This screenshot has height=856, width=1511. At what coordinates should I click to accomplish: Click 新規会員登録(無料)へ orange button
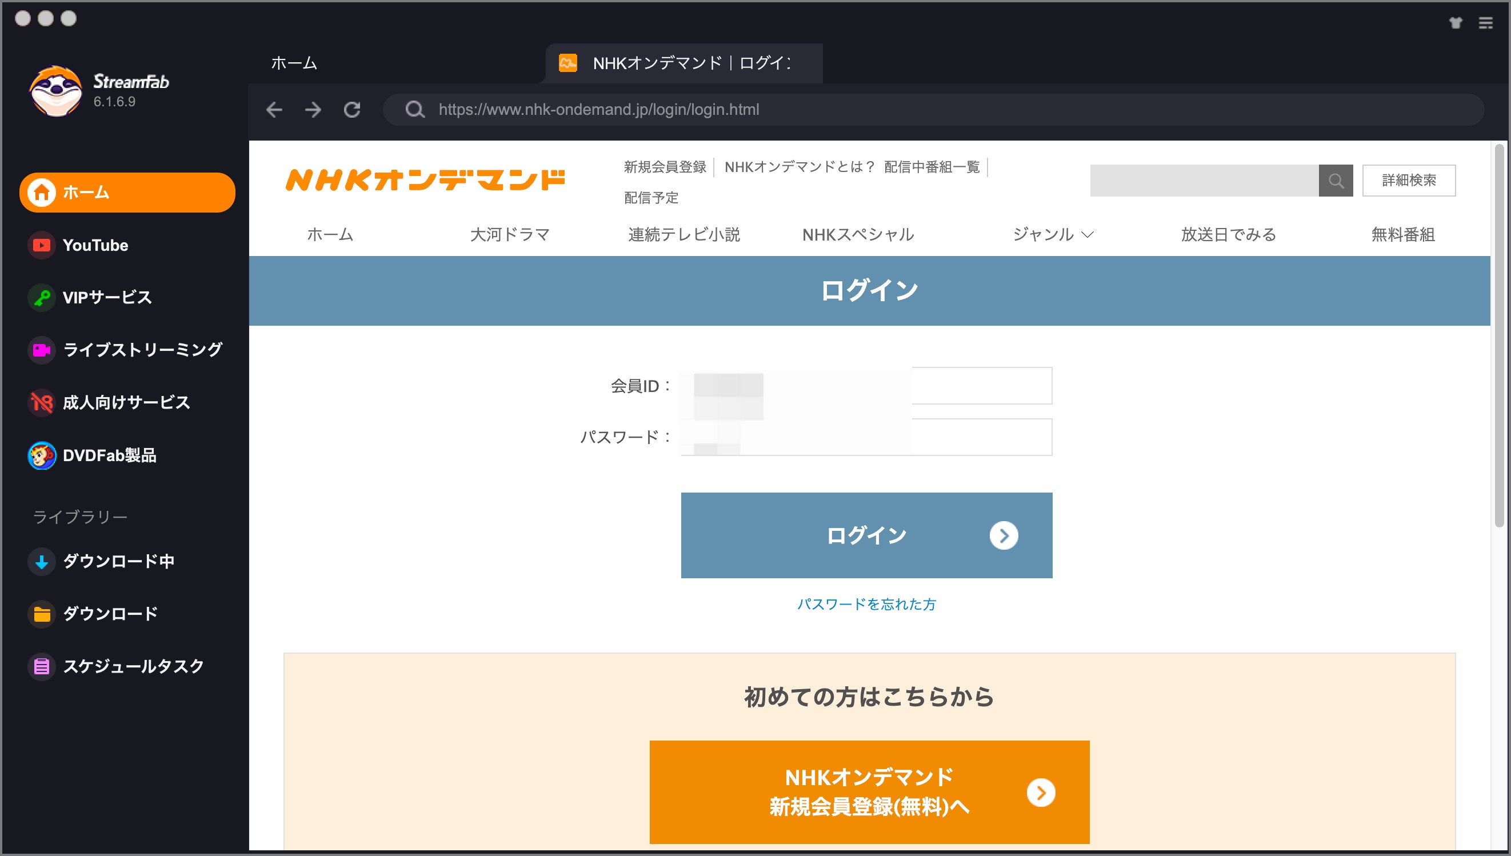869,792
